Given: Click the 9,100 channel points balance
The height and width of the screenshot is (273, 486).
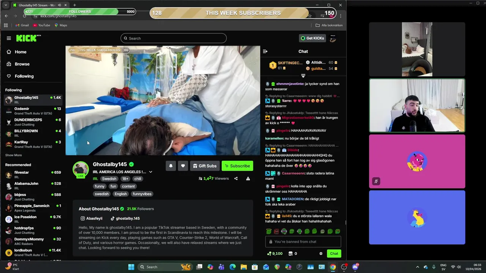Looking at the screenshot, I should [x=275, y=253].
